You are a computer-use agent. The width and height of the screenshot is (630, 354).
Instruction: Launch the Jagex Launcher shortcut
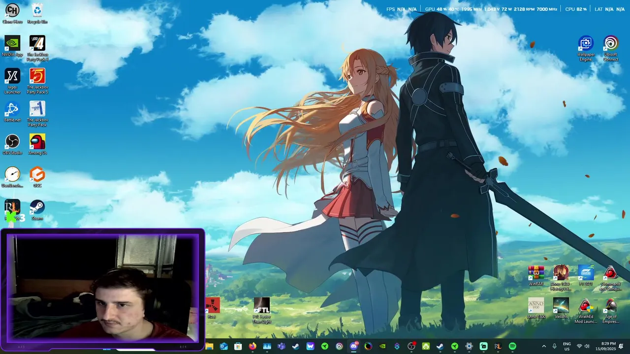12,81
